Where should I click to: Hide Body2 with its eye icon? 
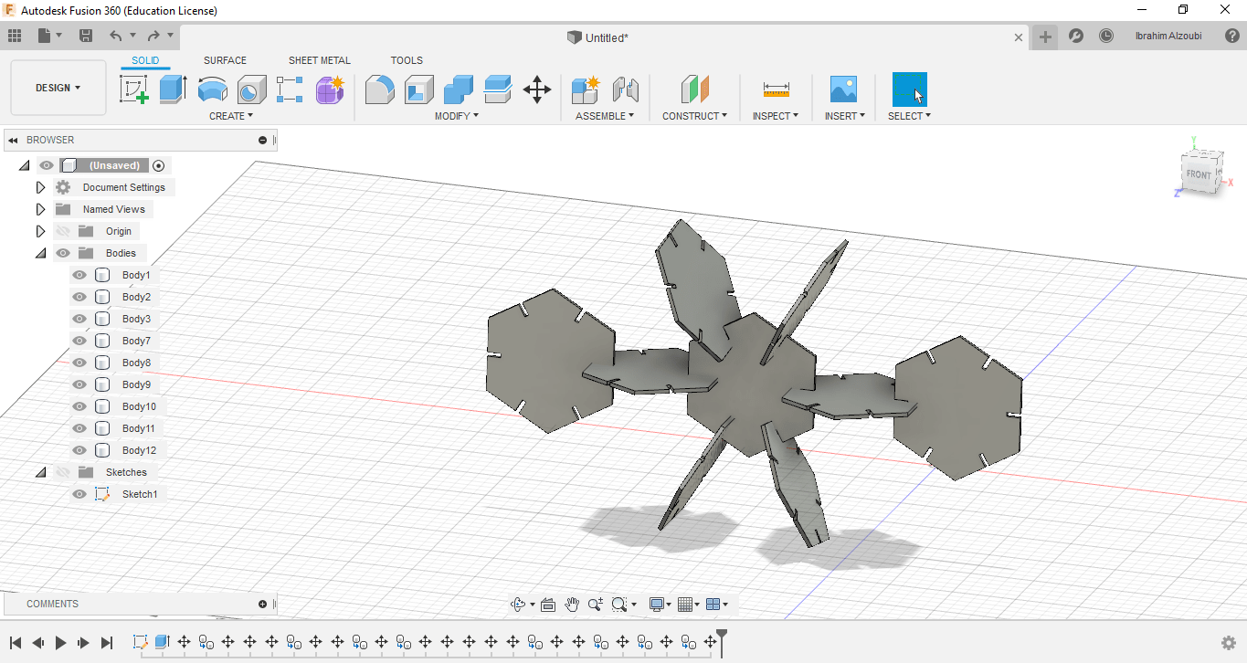(x=79, y=297)
